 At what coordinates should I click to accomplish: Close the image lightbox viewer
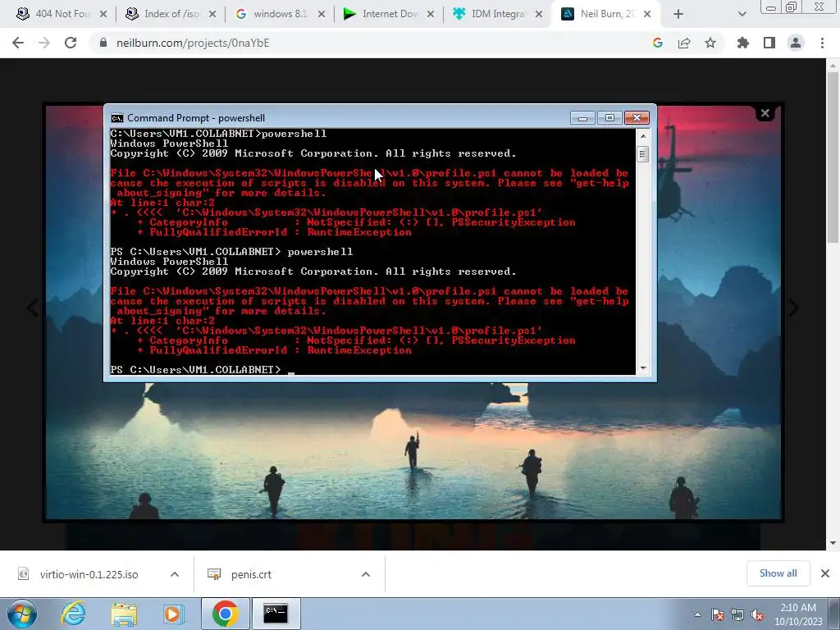click(x=765, y=113)
